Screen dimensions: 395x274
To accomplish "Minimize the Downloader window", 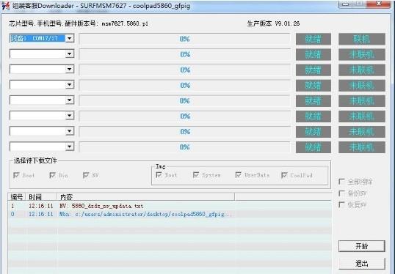I will pyautogui.click(x=346, y=4).
